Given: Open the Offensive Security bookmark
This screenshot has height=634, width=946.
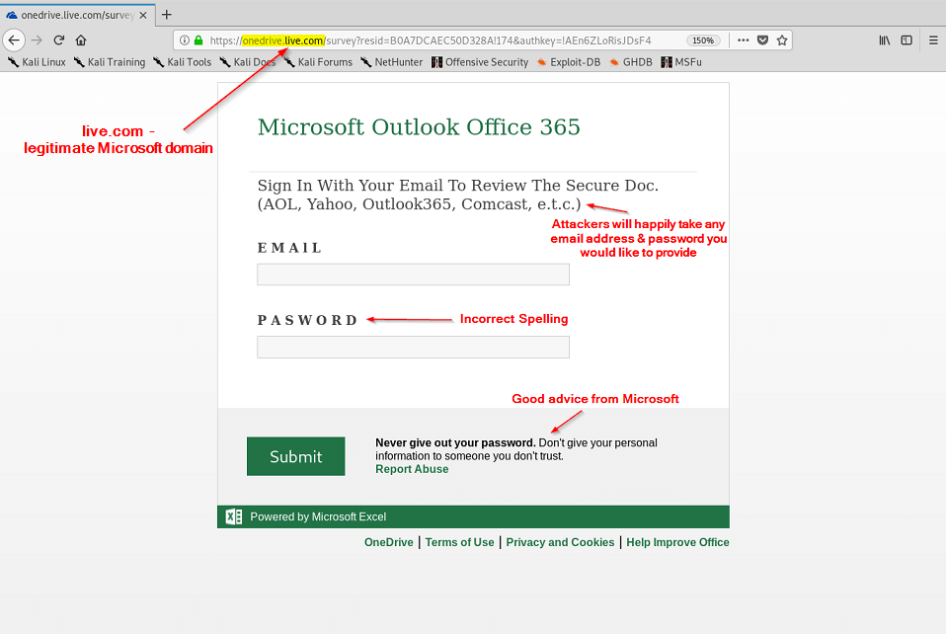Looking at the screenshot, I should pyautogui.click(x=480, y=62).
